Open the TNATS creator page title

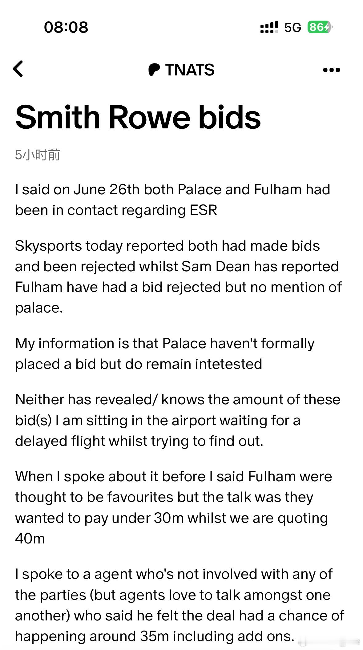coord(190,70)
